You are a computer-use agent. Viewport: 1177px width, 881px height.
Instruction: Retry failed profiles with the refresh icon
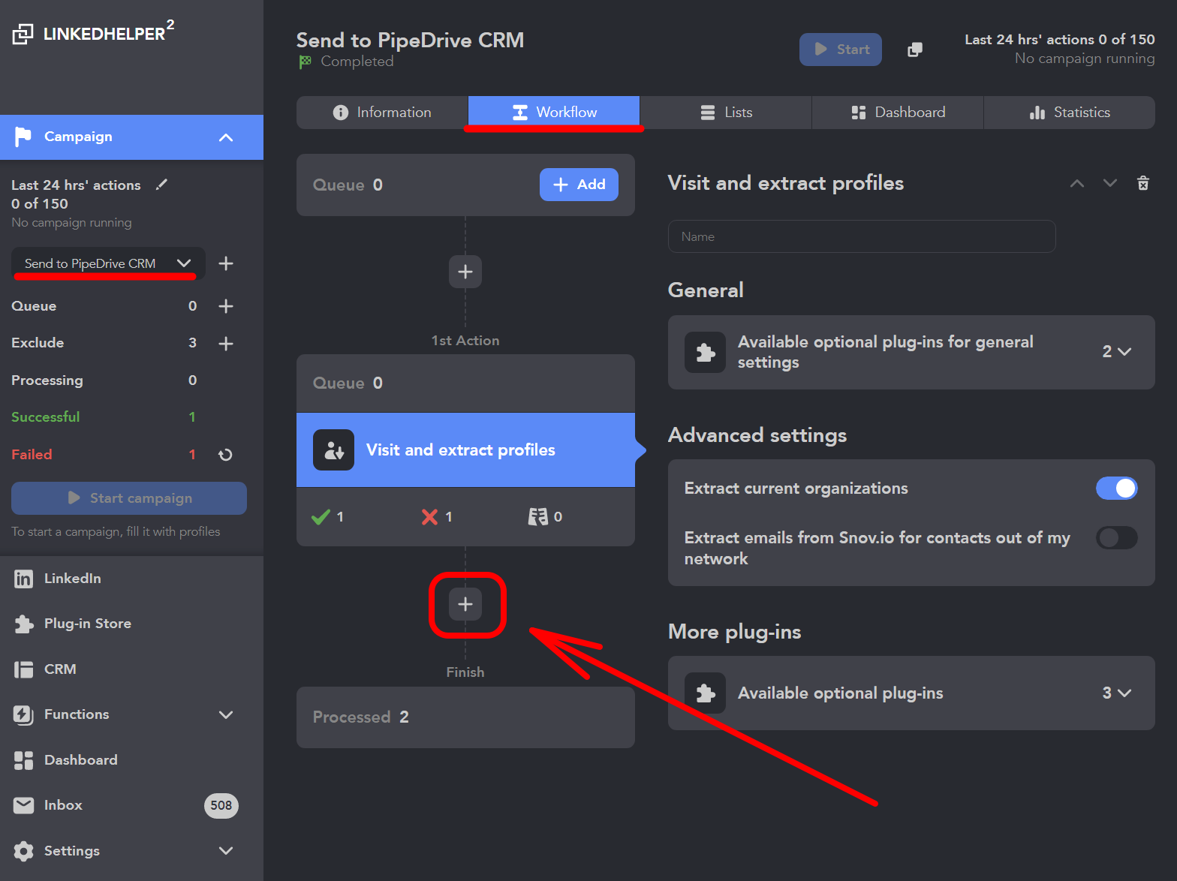225,455
